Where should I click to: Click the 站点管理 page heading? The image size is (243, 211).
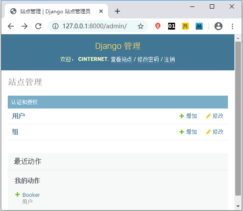tap(25, 82)
